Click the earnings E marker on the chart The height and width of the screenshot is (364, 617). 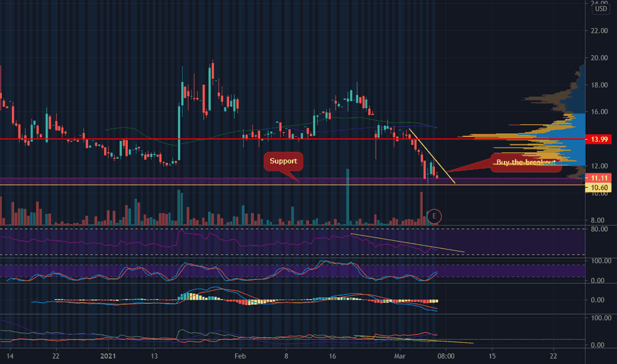[434, 216]
